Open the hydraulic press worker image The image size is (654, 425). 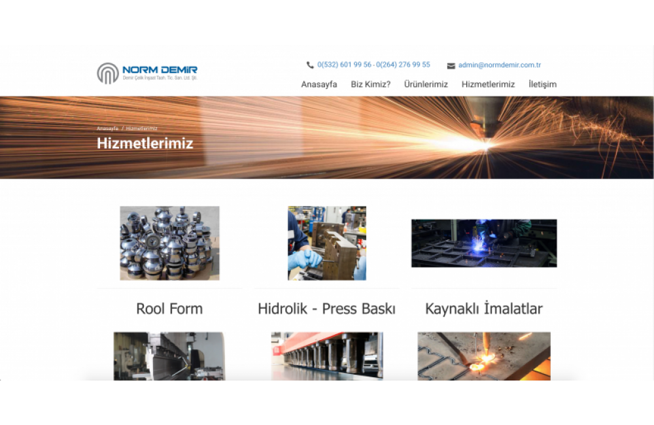[327, 243]
